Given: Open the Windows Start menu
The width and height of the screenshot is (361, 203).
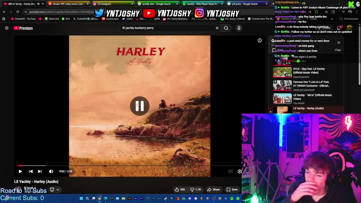Looking at the screenshot, I should coord(81,198).
